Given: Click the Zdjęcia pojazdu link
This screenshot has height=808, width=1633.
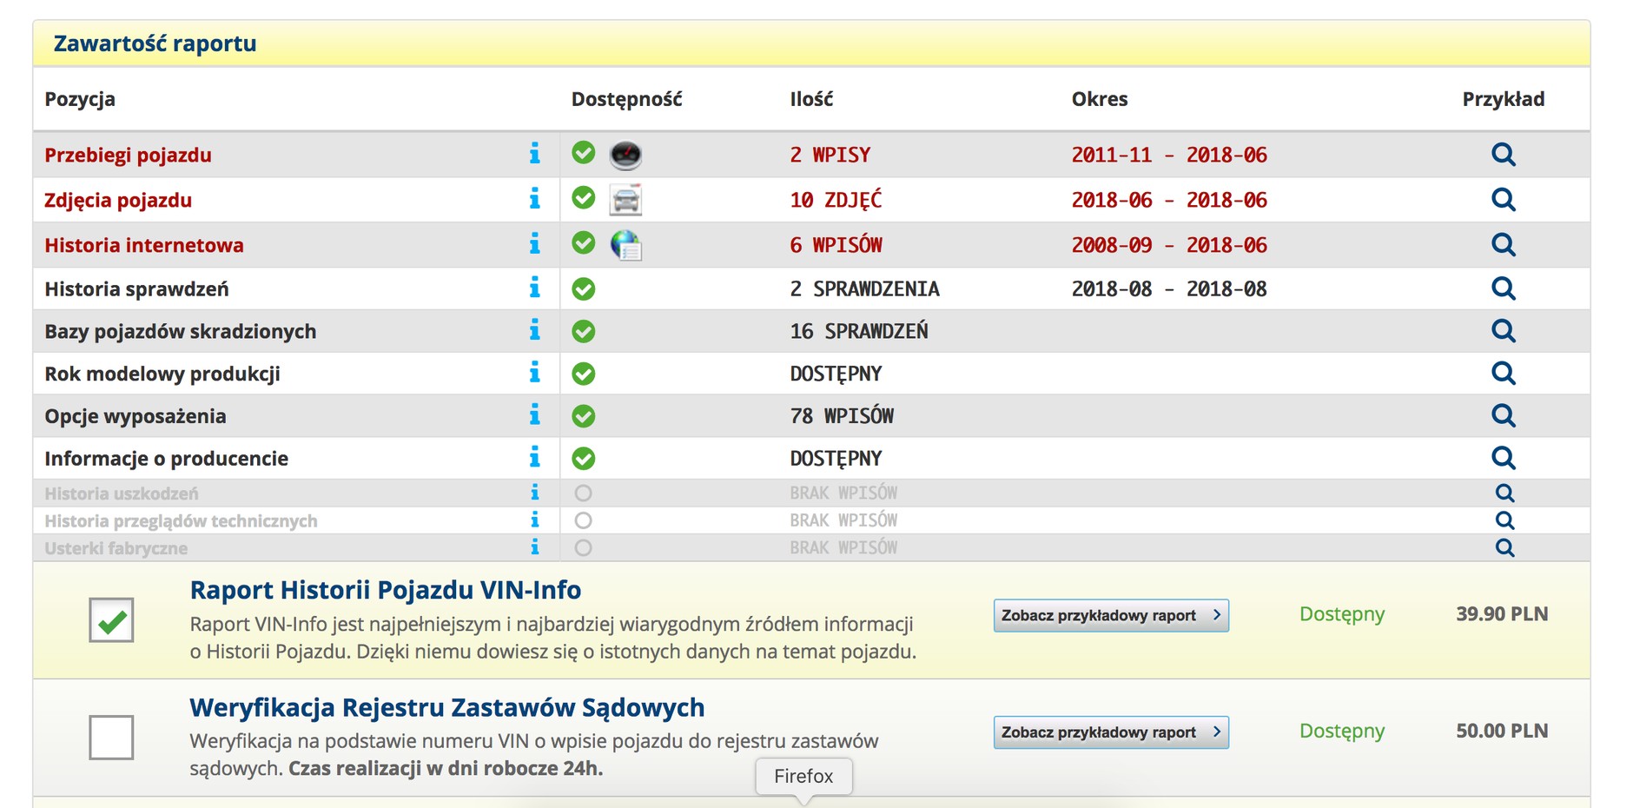Looking at the screenshot, I should tap(118, 200).
